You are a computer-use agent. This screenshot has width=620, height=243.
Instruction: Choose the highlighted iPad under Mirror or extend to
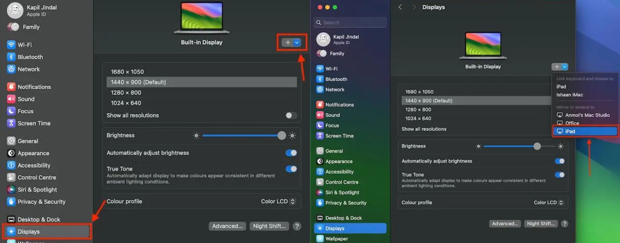[x=585, y=131]
